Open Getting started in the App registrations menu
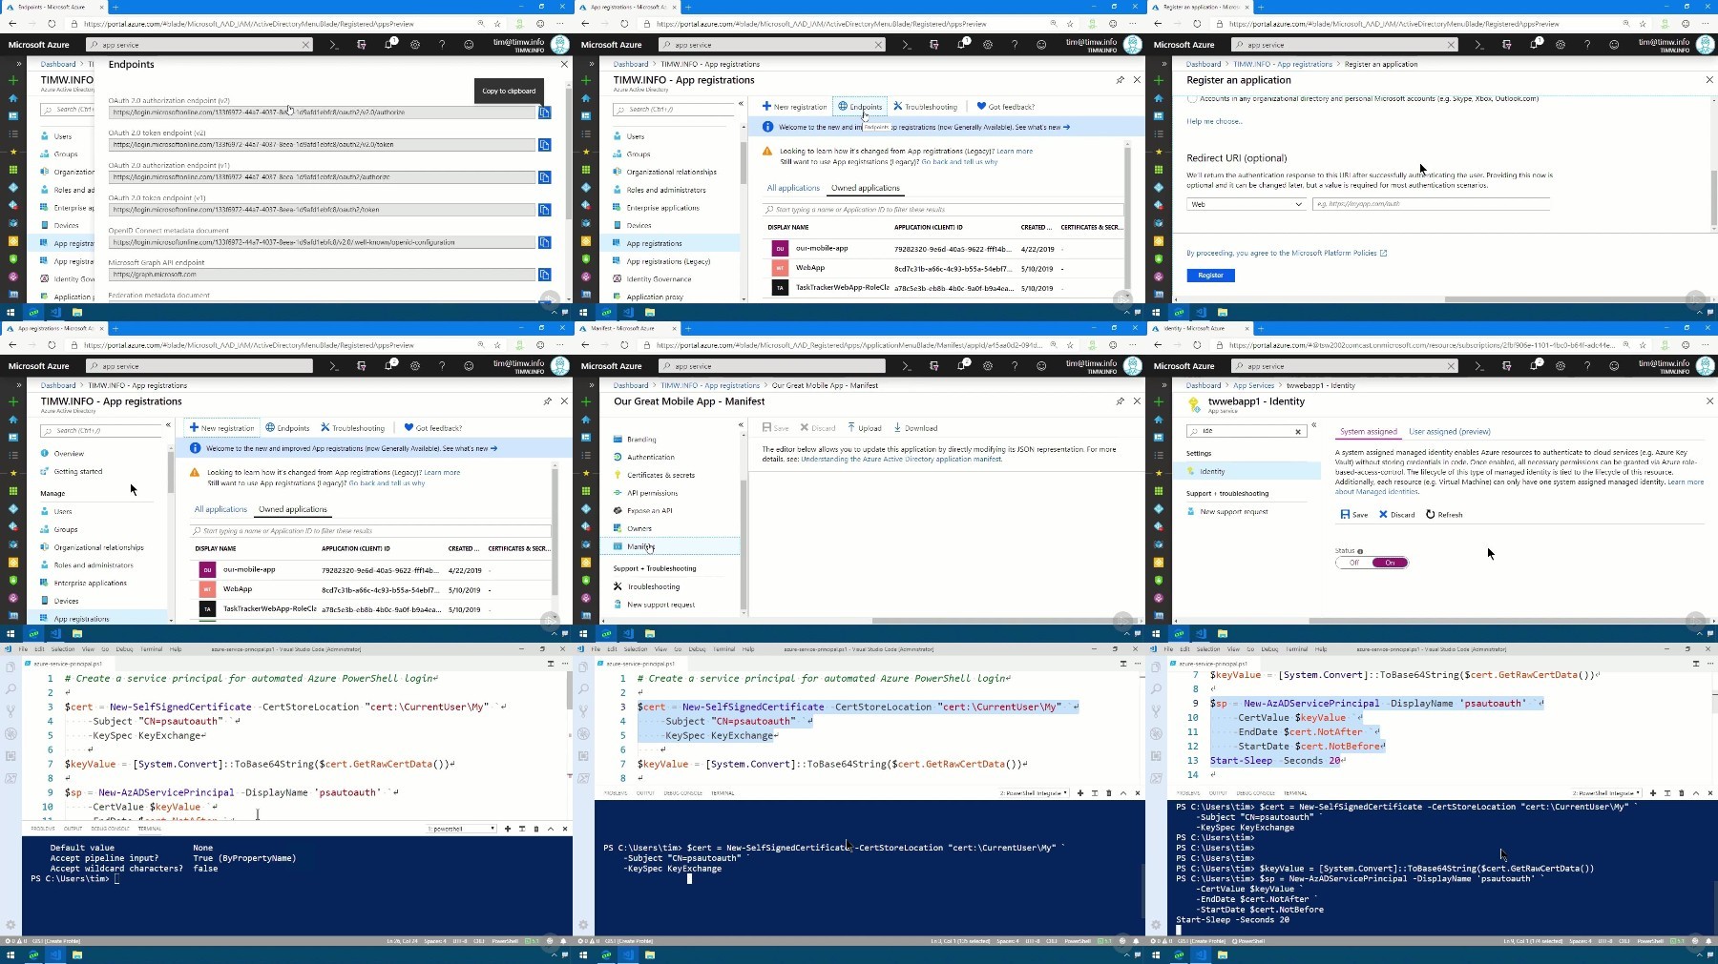 [77, 472]
